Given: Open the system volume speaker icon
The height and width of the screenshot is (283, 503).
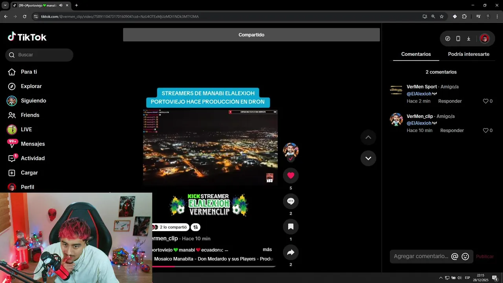Looking at the screenshot, I should pos(459,278).
